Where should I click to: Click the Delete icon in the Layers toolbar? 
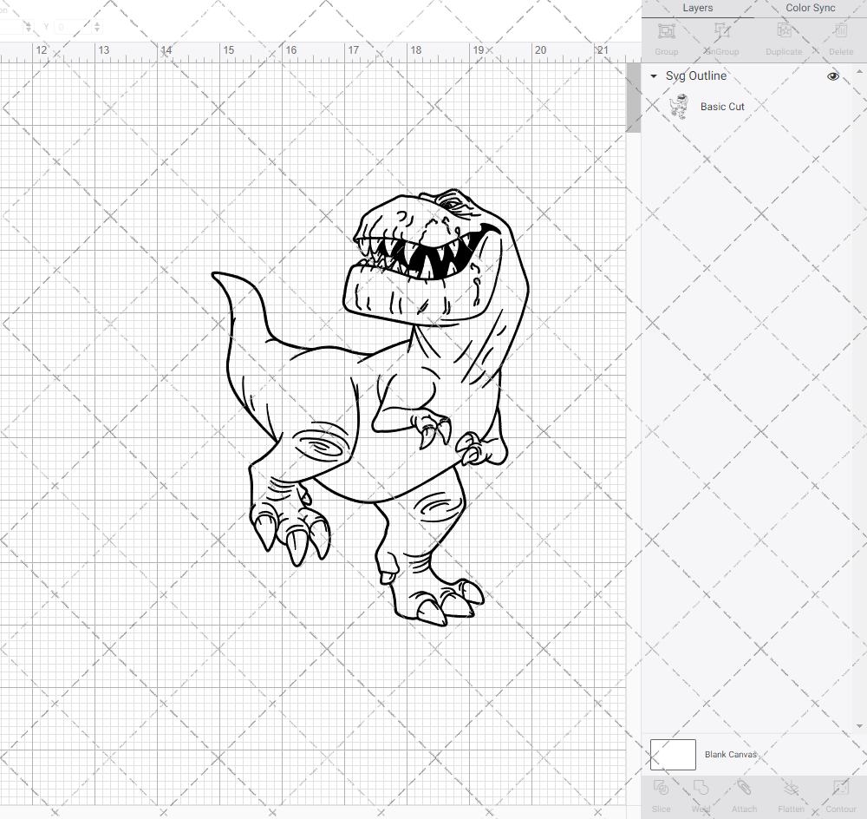[840, 36]
